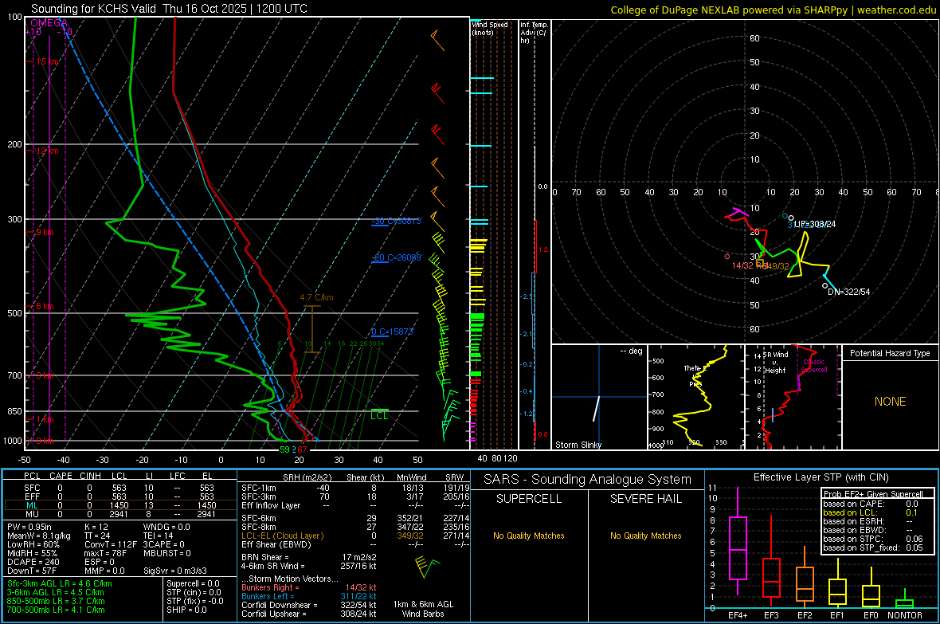Image resolution: width=940 pixels, height=624 pixels.
Task: Click the Sfc-3km AGL LR value
Action: click(x=60, y=583)
